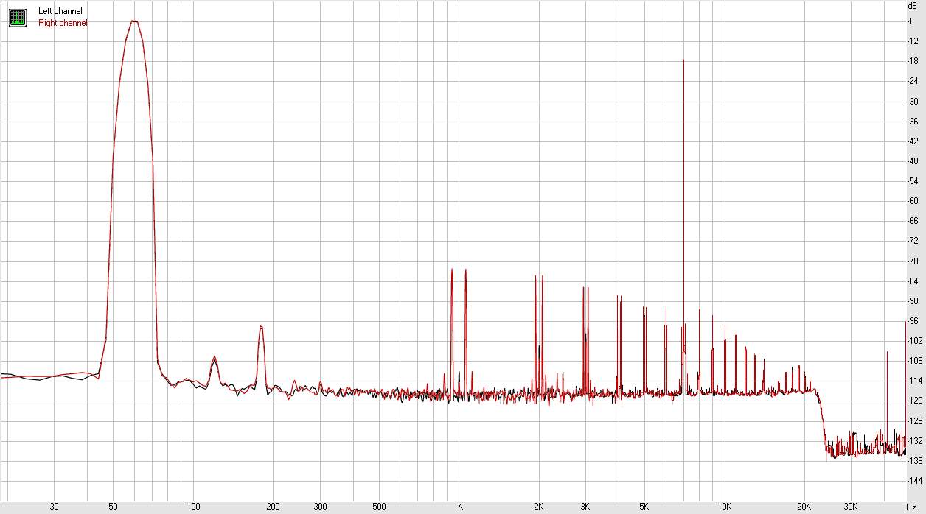Click the "2K" frequency axis label
The image size is (926, 514).
pyautogui.click(x=538, y=507)
